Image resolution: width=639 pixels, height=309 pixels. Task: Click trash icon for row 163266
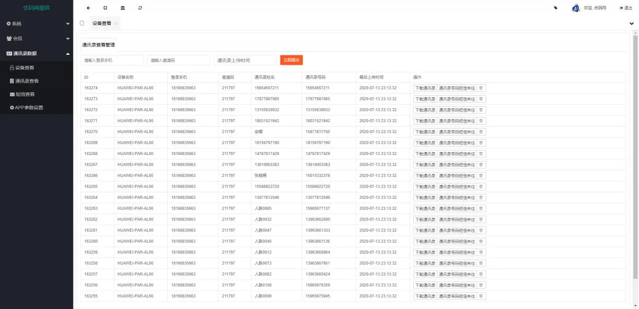(481, 176)
